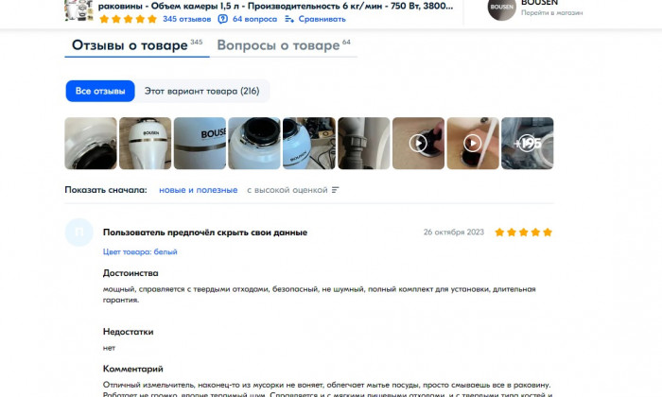Sort reviews by новые и полезные
The image size is (662, 397).
198,190
